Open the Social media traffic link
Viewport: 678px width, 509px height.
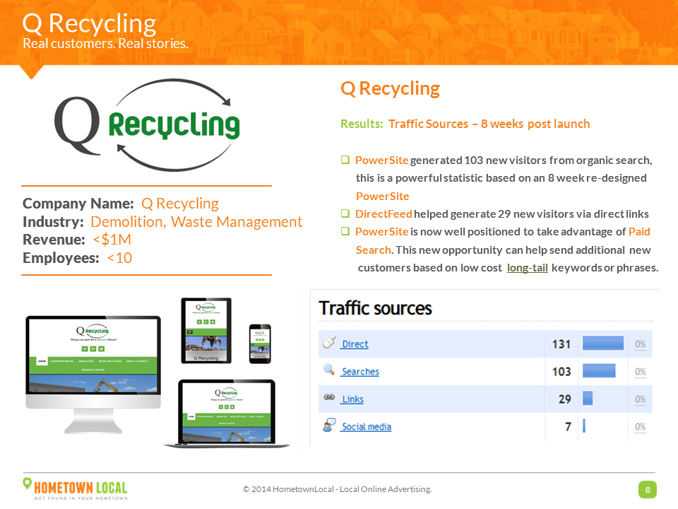[366, 427]
